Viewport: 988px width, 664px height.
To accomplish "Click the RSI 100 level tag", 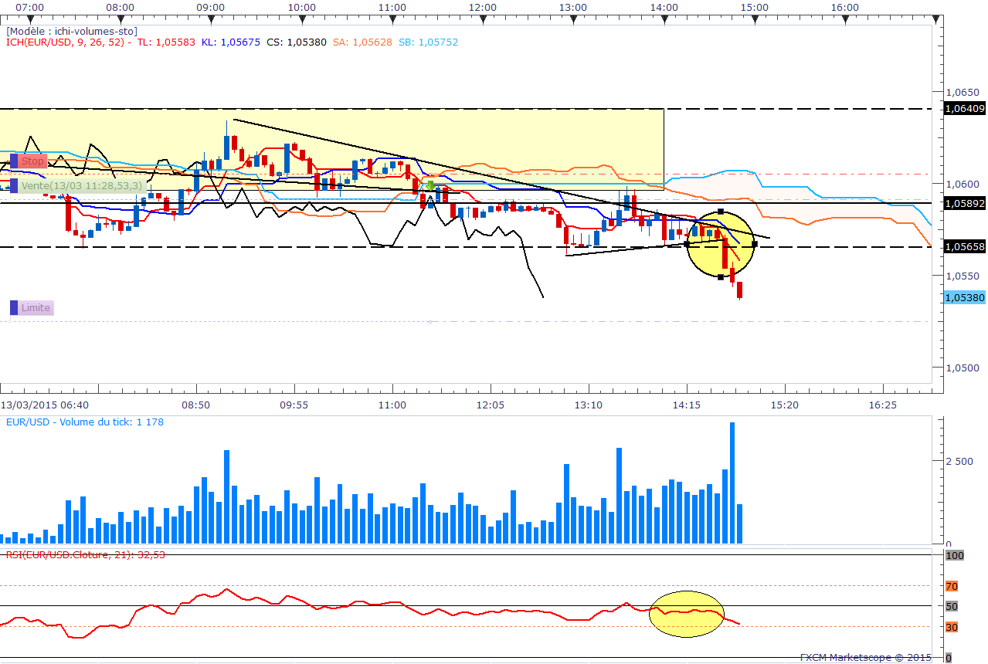I will 955,555.
